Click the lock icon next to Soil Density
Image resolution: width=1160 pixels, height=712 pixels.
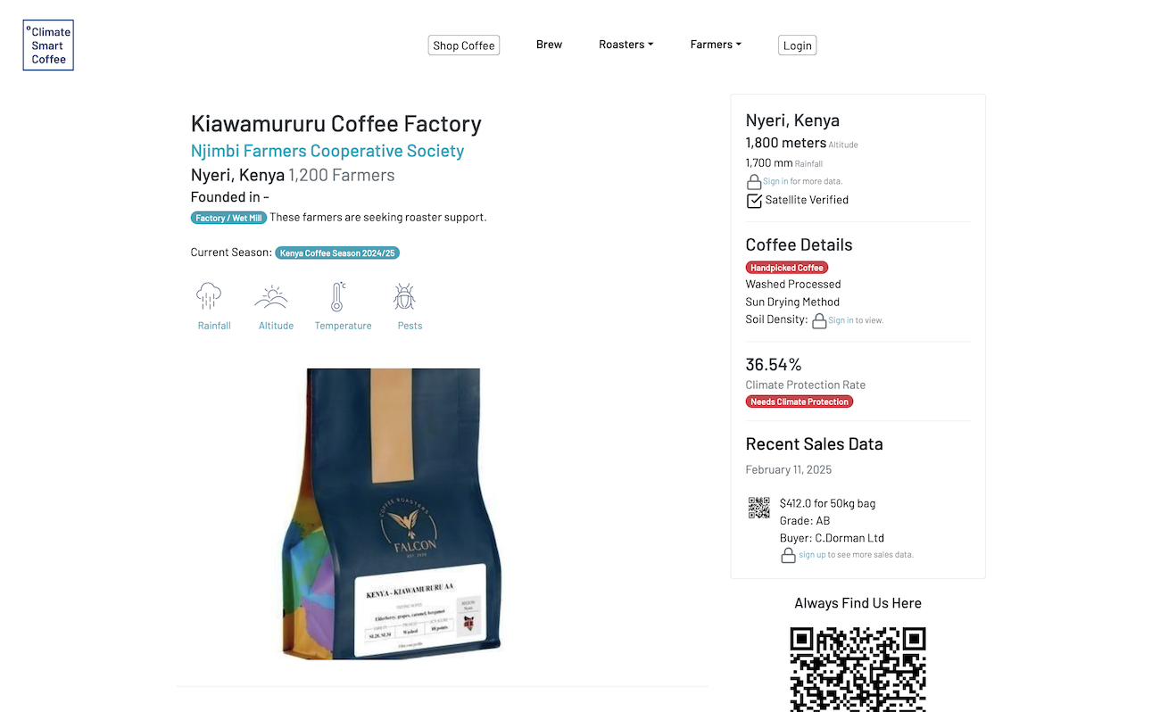(x=819, y=320)
